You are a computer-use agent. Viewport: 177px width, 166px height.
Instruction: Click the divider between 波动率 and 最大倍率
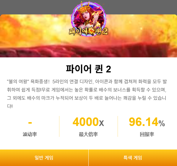pos(59,126)
